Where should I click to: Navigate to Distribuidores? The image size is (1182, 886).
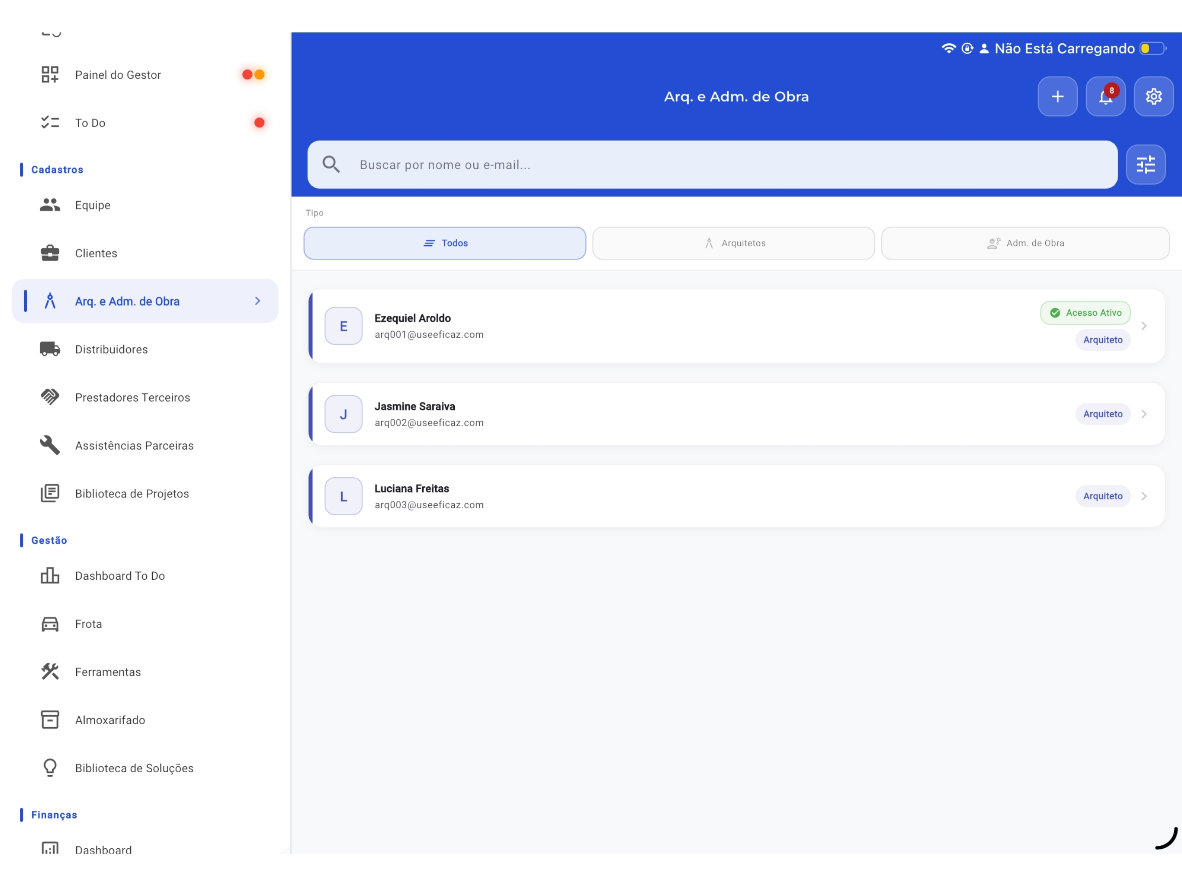click(145, 350)
